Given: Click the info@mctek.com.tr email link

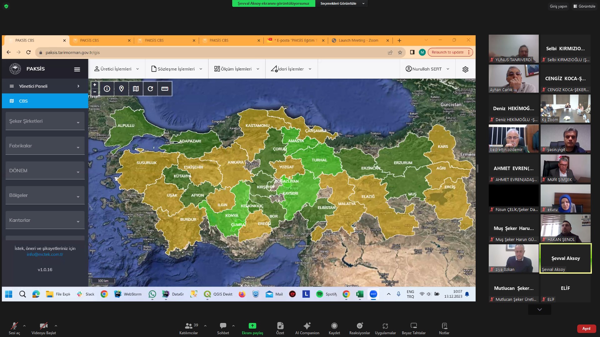Looking at the screenshot, I should pos(45,254).
